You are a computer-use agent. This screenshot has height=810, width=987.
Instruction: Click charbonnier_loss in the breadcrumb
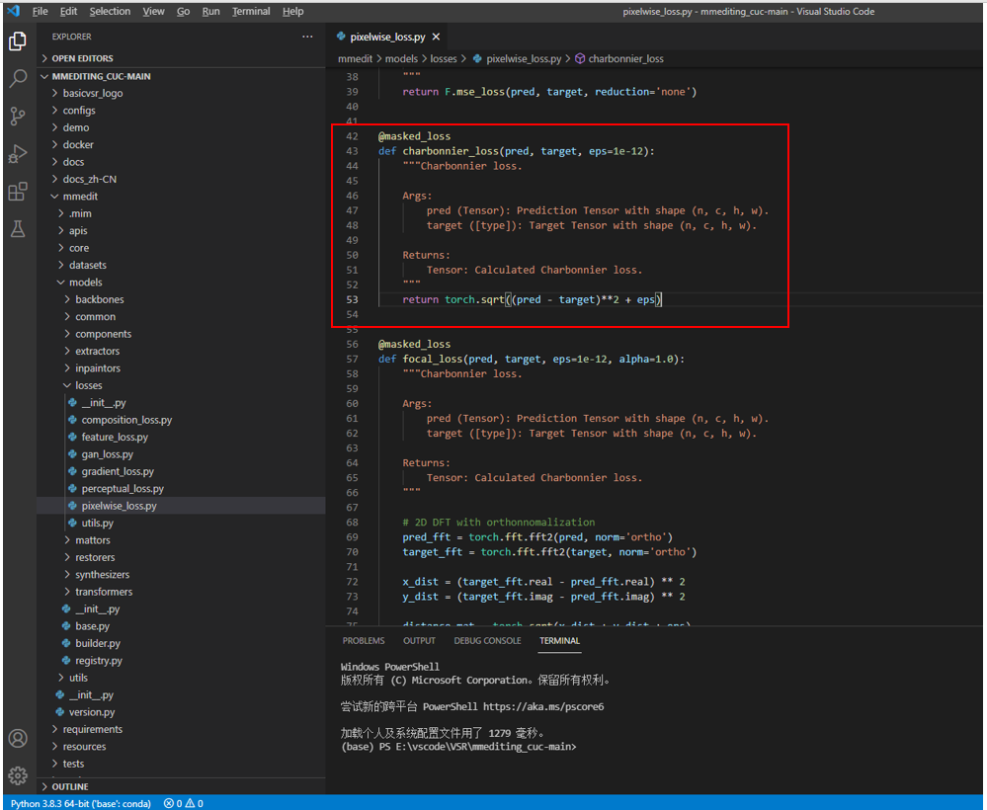coord(625,58)
